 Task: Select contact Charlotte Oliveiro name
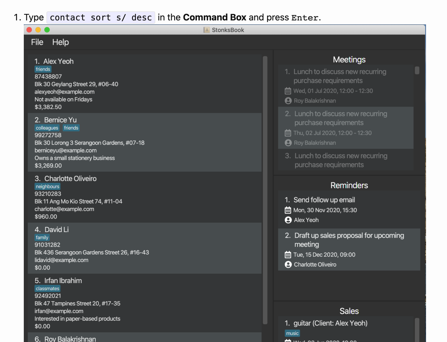click(71, 179)
